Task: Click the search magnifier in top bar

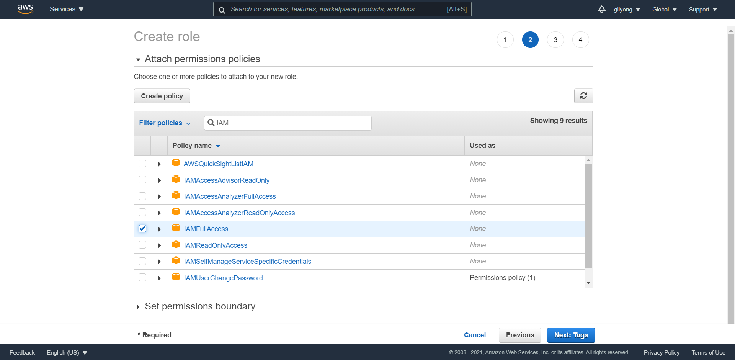Action: pyautogui.click(x=222, y=10)
